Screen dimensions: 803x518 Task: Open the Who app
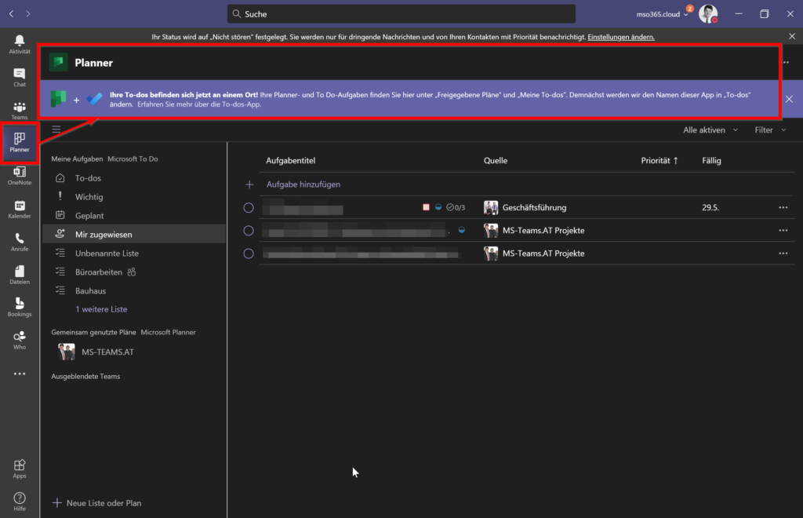(x=20, y=340)
